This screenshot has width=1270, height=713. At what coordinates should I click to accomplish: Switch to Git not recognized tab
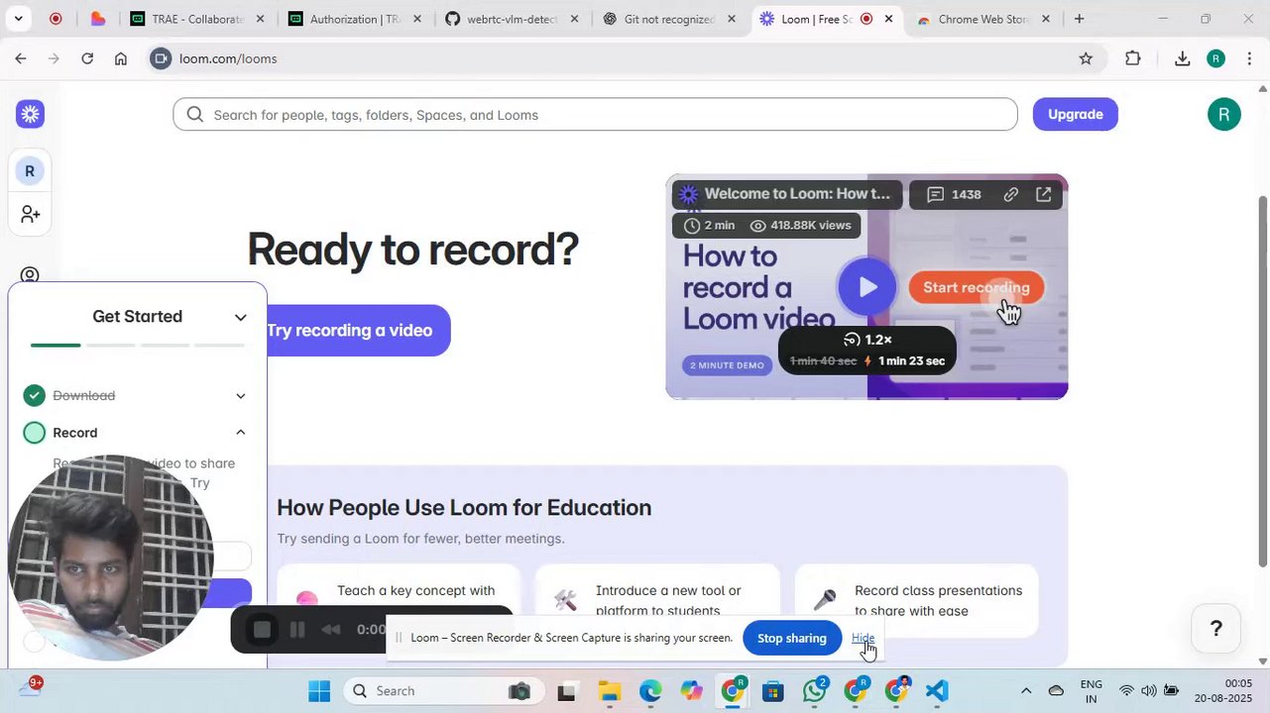point(670,19)
